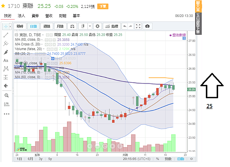
Task: Click the chart scroll-left navigation button
Action: pyautogui.click(x=90, y=146)
